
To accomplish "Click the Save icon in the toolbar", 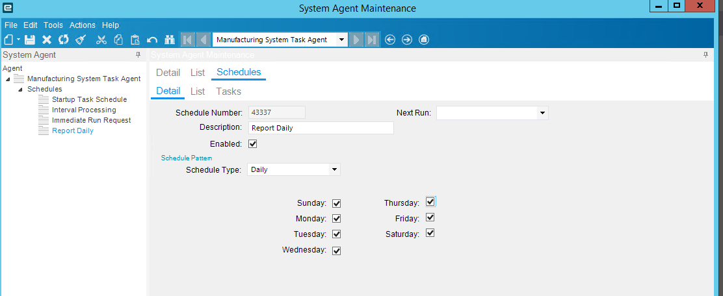I will (30, 40).
